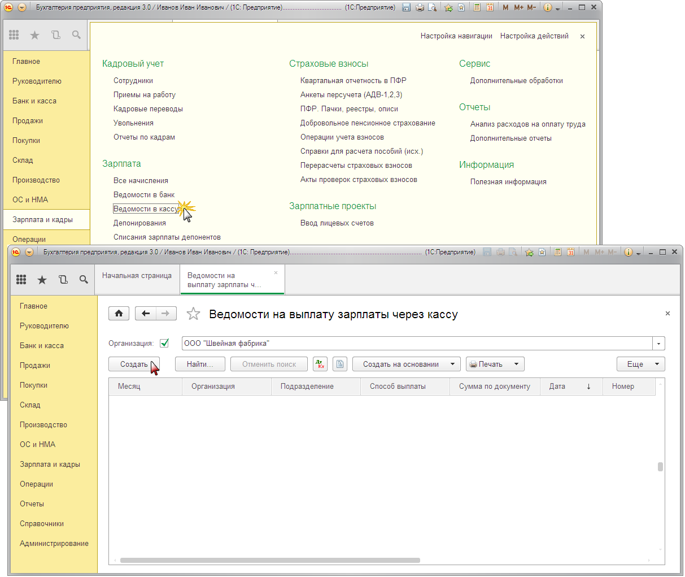The image size is (685, 577).
Task: Open the calculator from the upper window's title bar
Action: tap(477, 8)
